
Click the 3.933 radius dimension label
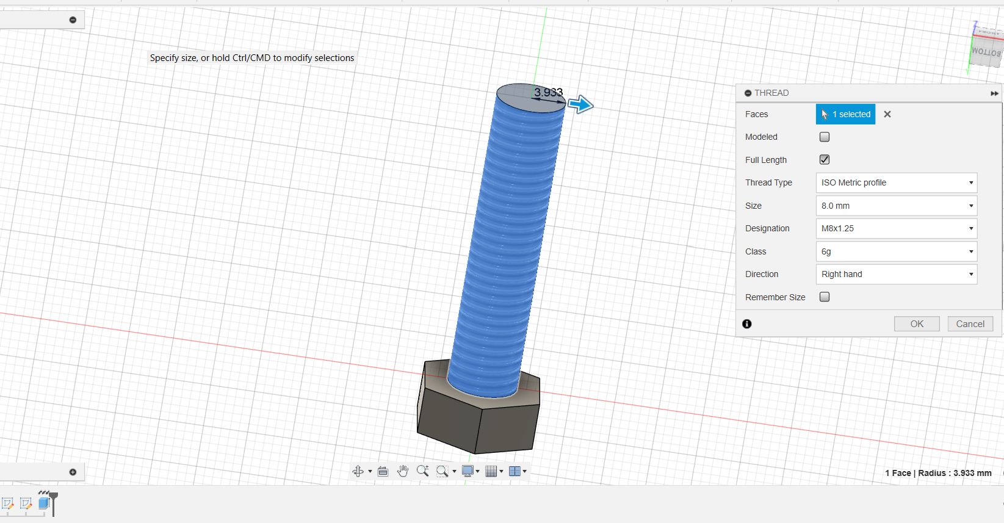coord(548,92)
